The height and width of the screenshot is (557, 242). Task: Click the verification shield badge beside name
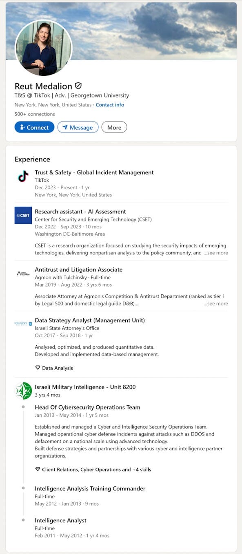click(x=78, y=86)
